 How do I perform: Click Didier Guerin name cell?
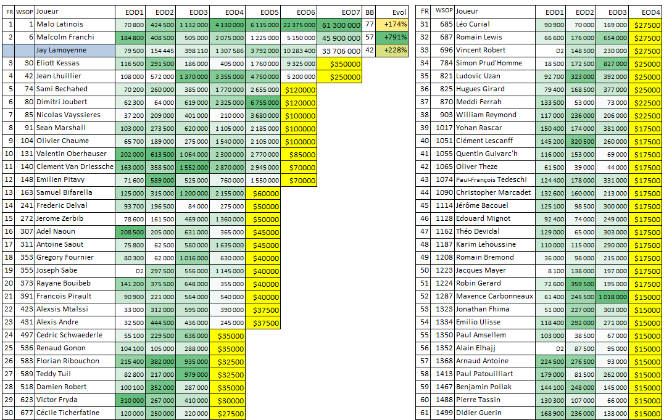click(x=495, y=413)
